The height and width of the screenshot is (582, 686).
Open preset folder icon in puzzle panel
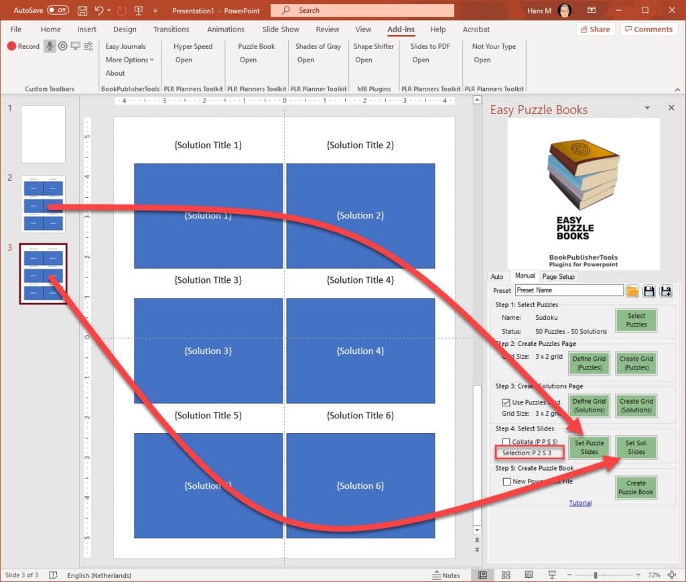click(632, 290)
